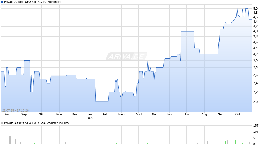Click the '3,4' price axis label
The width and height of the screenshot is (264, 147).
click(255, 48)
